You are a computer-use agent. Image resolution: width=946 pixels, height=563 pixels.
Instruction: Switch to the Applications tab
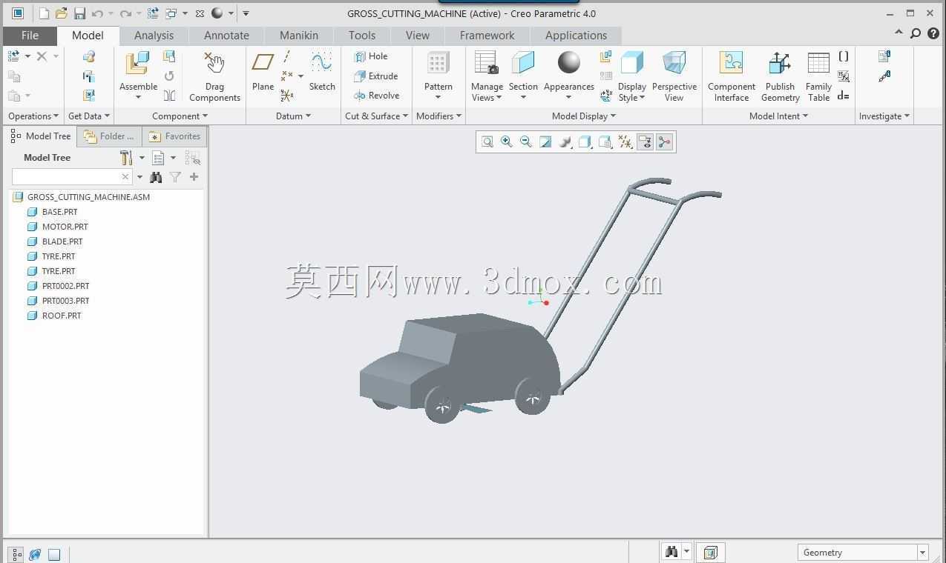(576, 36)
